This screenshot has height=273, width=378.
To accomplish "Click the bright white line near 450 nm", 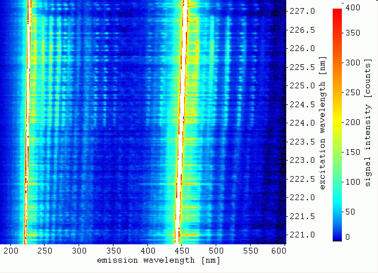I will [x=181, y=122].
